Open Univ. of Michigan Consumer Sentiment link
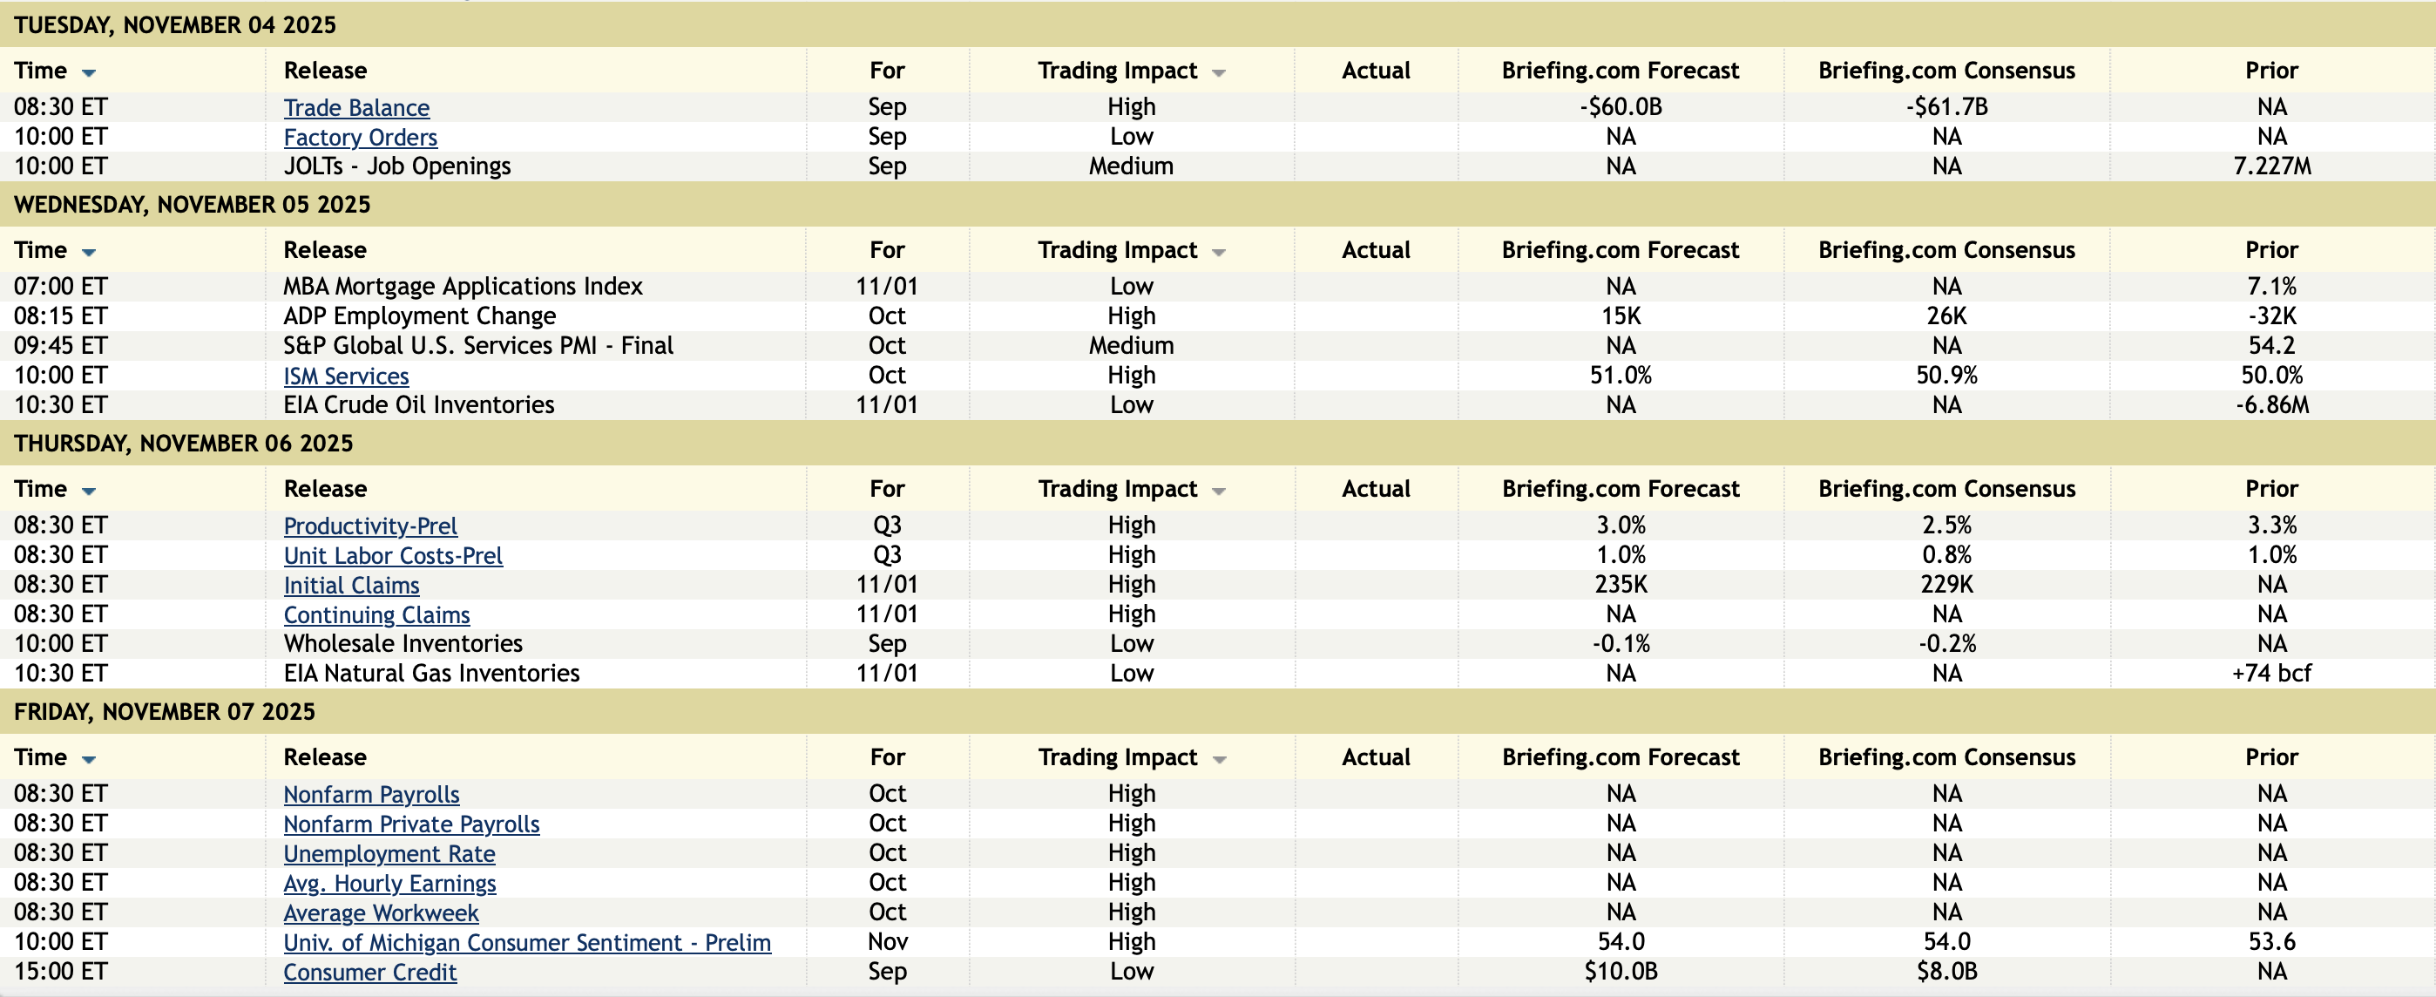The height and width of the screenshot is (997, 2436). pyautogui.click(x=527, y=942)
